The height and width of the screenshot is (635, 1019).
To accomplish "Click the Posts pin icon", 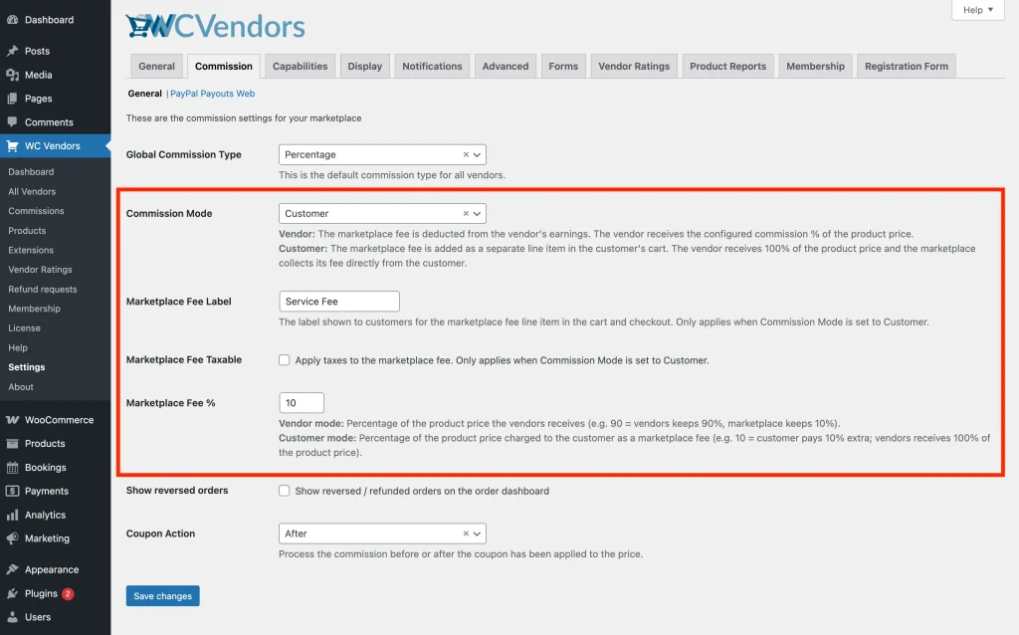I will (x=12, y=51).
